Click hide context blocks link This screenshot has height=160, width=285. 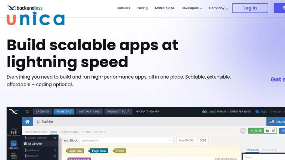click(x=226, y=159)
